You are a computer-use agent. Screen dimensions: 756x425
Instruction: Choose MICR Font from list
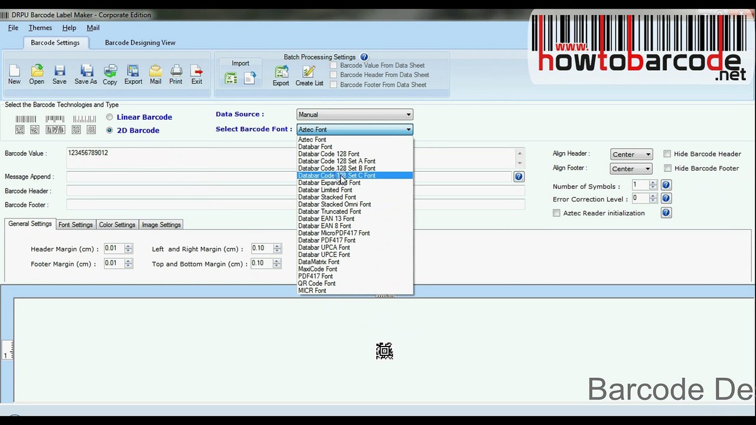[x=354, y=290]
